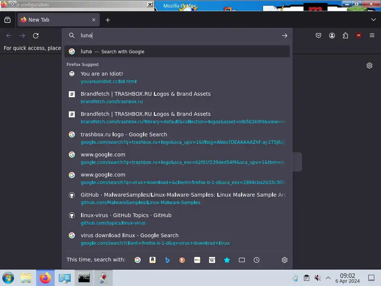Open search settings gear in the dropdown
The image size is (381, 286).
(285, 260)
